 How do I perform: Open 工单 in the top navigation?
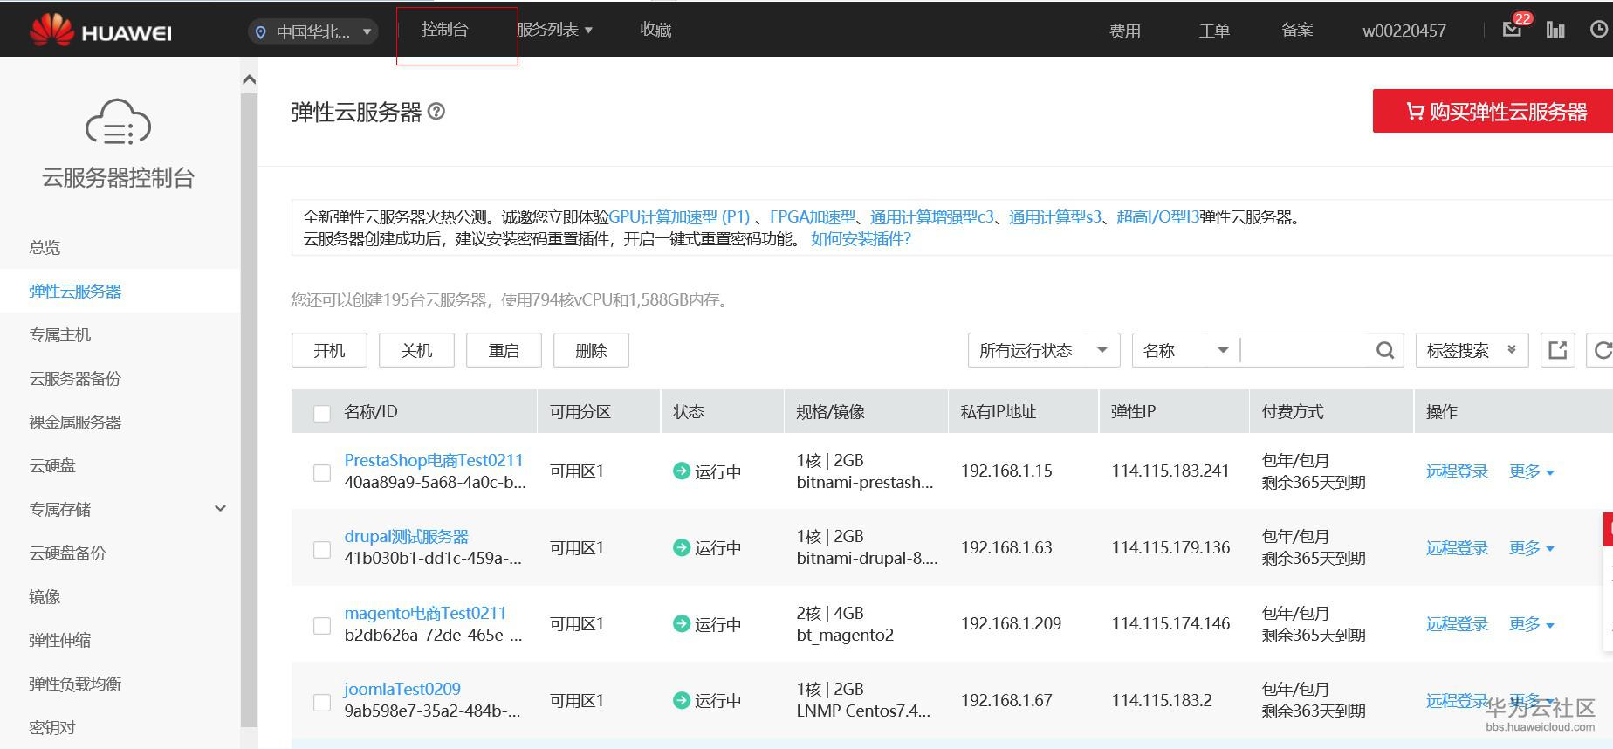(x=1214, y=31)
